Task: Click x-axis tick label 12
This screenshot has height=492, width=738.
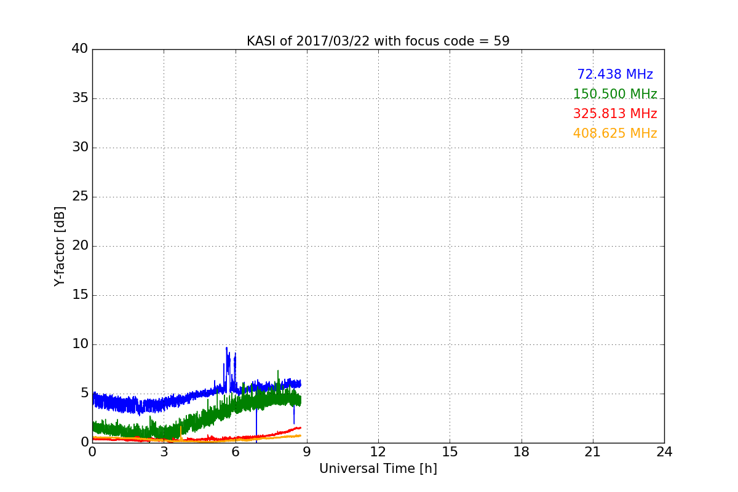Action: [x=378, y=451]
